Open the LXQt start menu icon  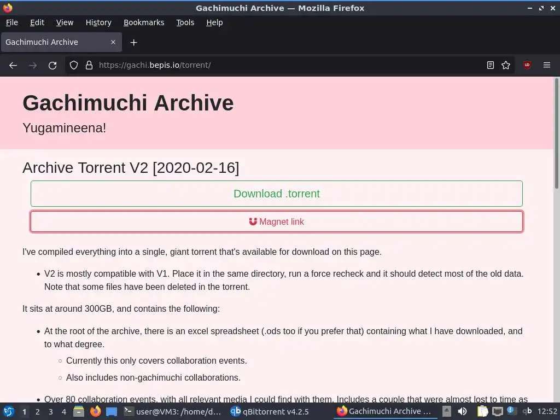[8, 411]
